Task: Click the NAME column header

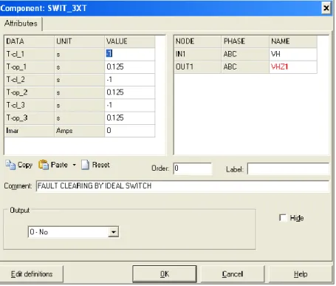Action: click(293, 41)
